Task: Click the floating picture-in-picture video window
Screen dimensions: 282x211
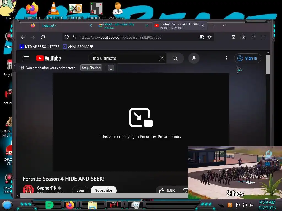Action: 235,173
